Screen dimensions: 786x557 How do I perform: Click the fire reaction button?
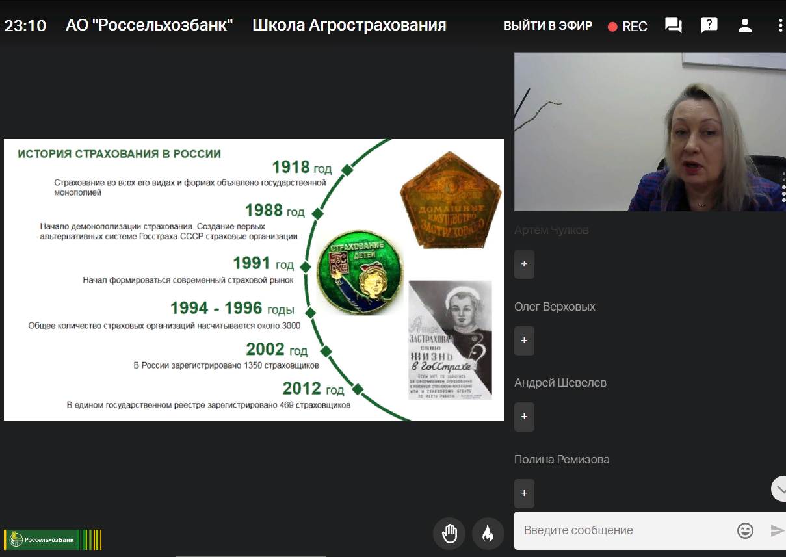click(x=488, y=534)
